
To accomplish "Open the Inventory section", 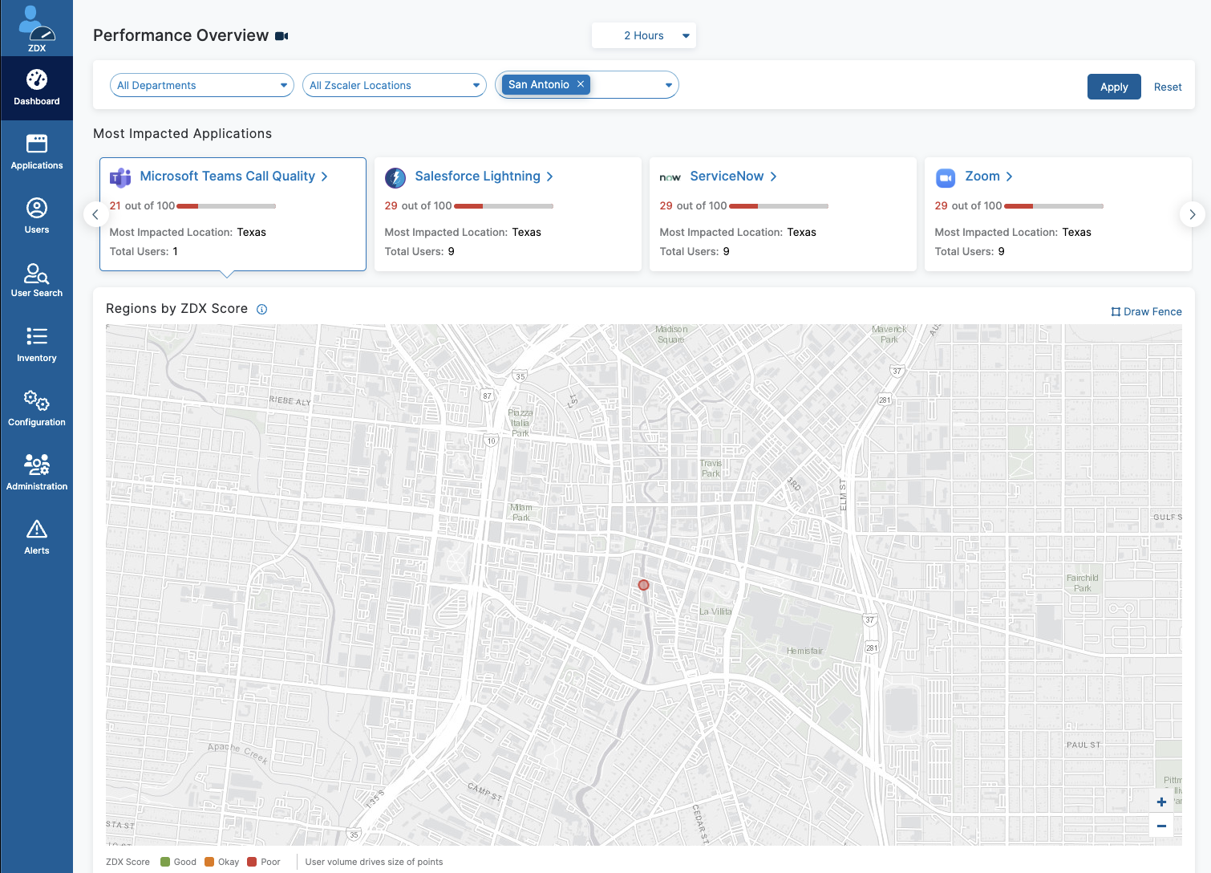I will (37, 345).
